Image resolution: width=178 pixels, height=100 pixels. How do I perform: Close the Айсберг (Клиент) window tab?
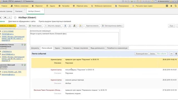[x=43, y=10]
